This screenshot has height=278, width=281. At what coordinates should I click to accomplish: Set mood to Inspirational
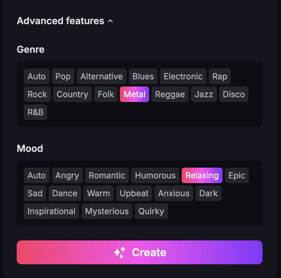[51, 211]
